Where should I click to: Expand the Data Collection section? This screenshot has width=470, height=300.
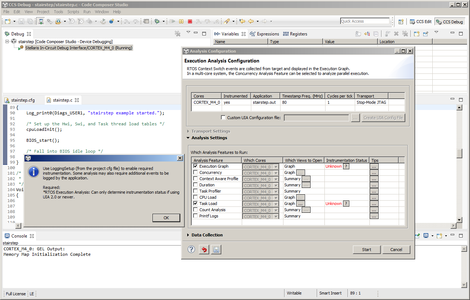pyautogui.click(x=188, y=235)
